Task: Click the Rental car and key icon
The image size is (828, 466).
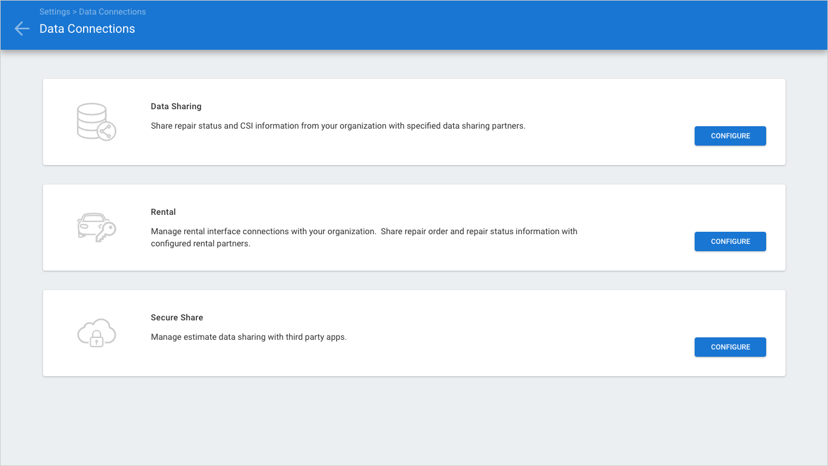Action: [96, 228]
